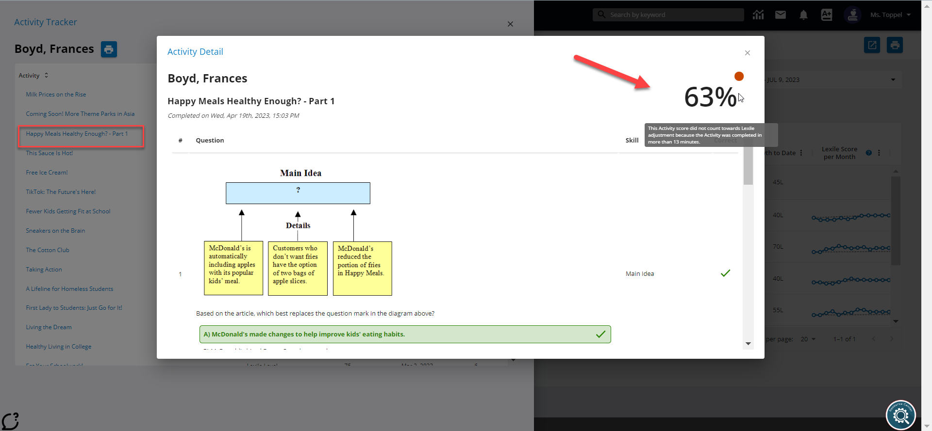Screen dimensions: 932x431
Task: Sort the list by Activity column
Action: pos(33,75)
